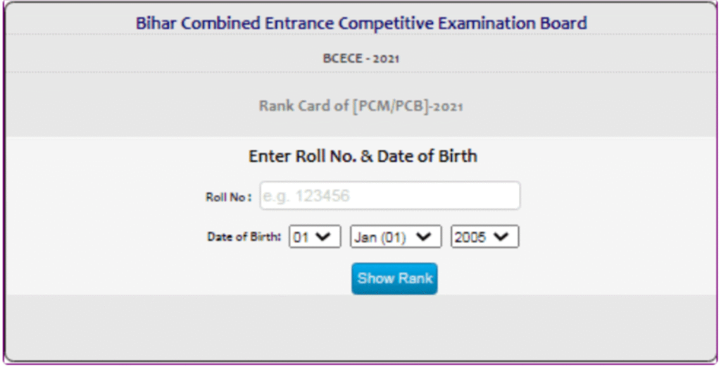
Task: Select the 'Jan (01)' text in month selector
Action: (x=380, y=237)
